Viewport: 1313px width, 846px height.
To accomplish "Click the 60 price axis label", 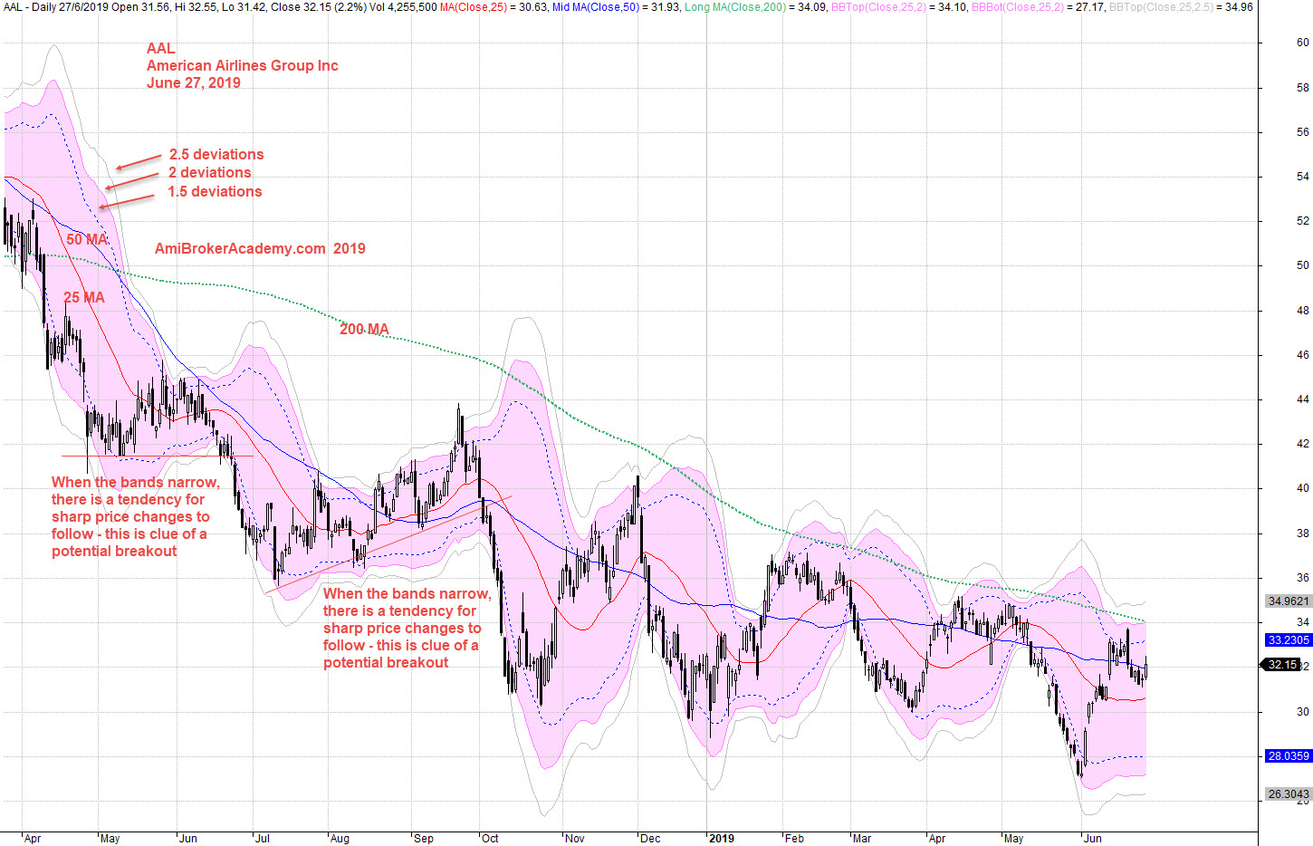I will [1302, 43].
